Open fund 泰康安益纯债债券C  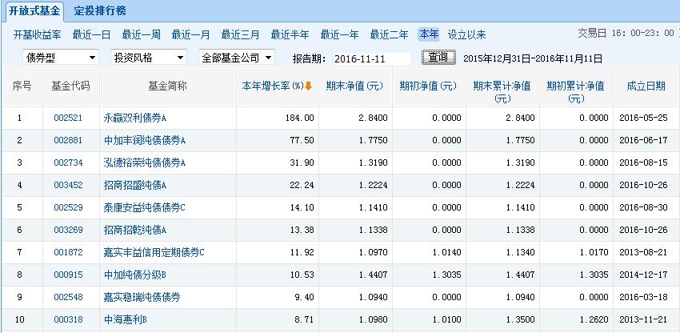[x=145, y=208]
